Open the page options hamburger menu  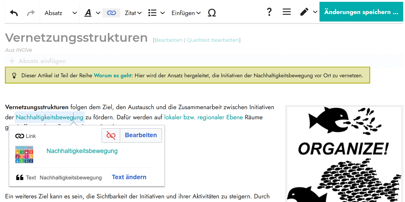pos(286,12)
